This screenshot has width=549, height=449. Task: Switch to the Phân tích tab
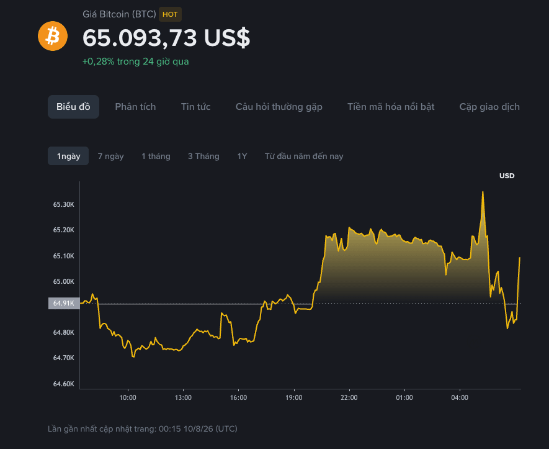pyautogui.click(x=135, y=107)
